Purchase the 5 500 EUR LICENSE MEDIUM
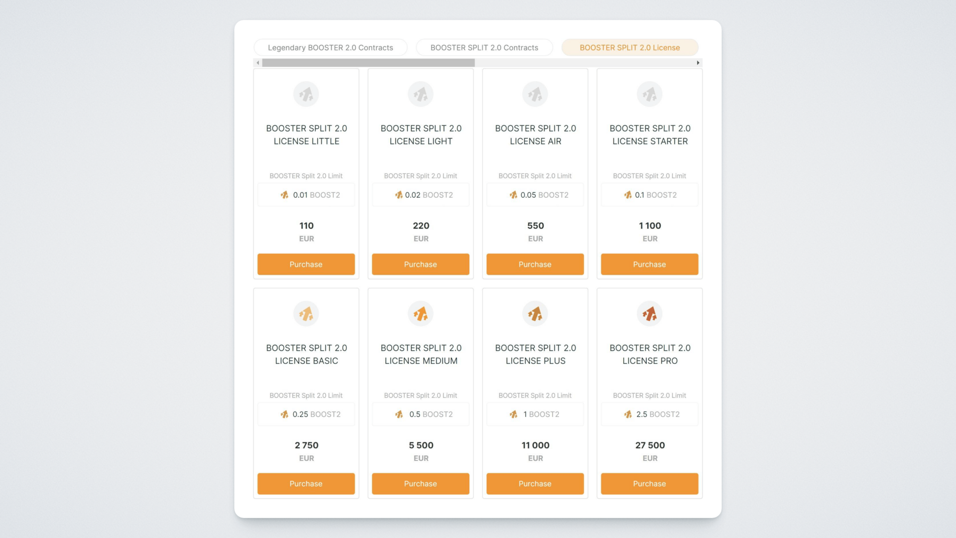Screen dimensions: 956x538 click(x=420, y=484)
